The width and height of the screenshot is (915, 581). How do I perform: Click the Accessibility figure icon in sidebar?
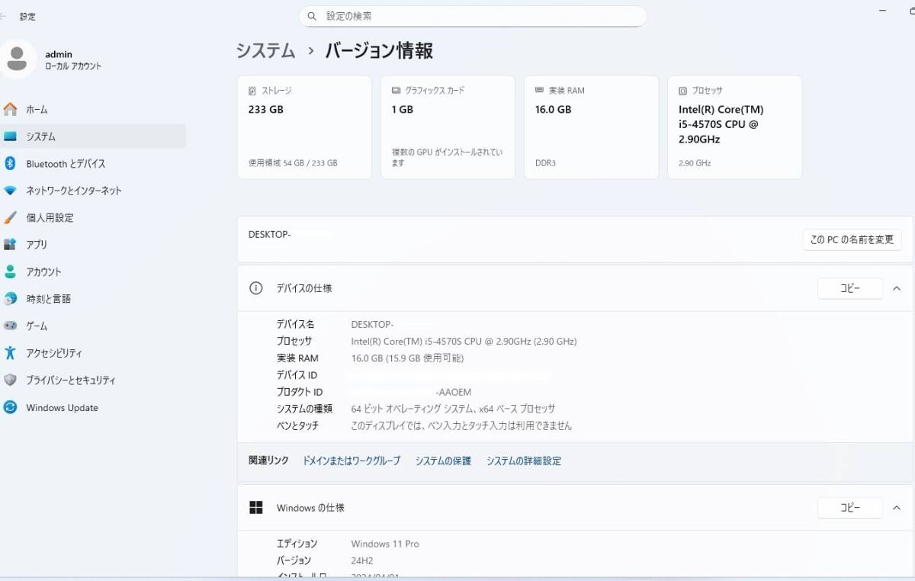tap(10, 353)
